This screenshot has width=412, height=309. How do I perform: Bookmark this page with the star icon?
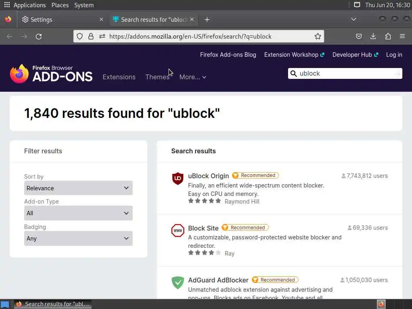point(318,37)
